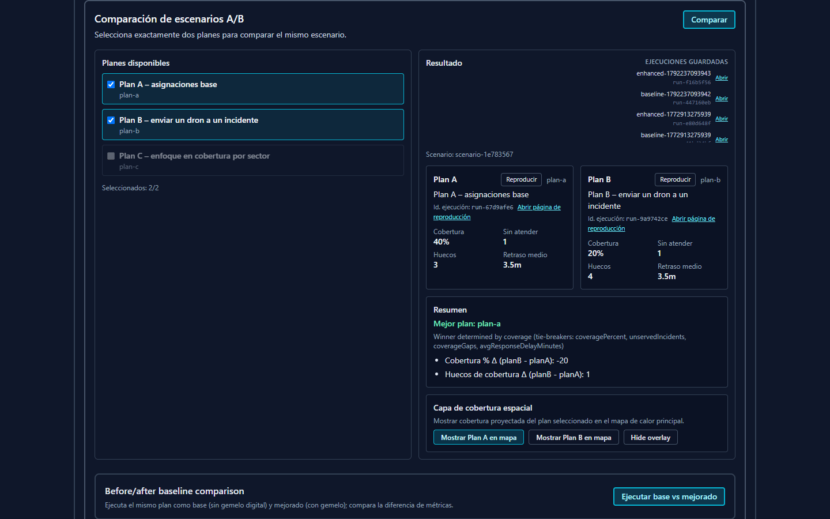
Task: Click Reproducir for Plan A
Action: 521,180
